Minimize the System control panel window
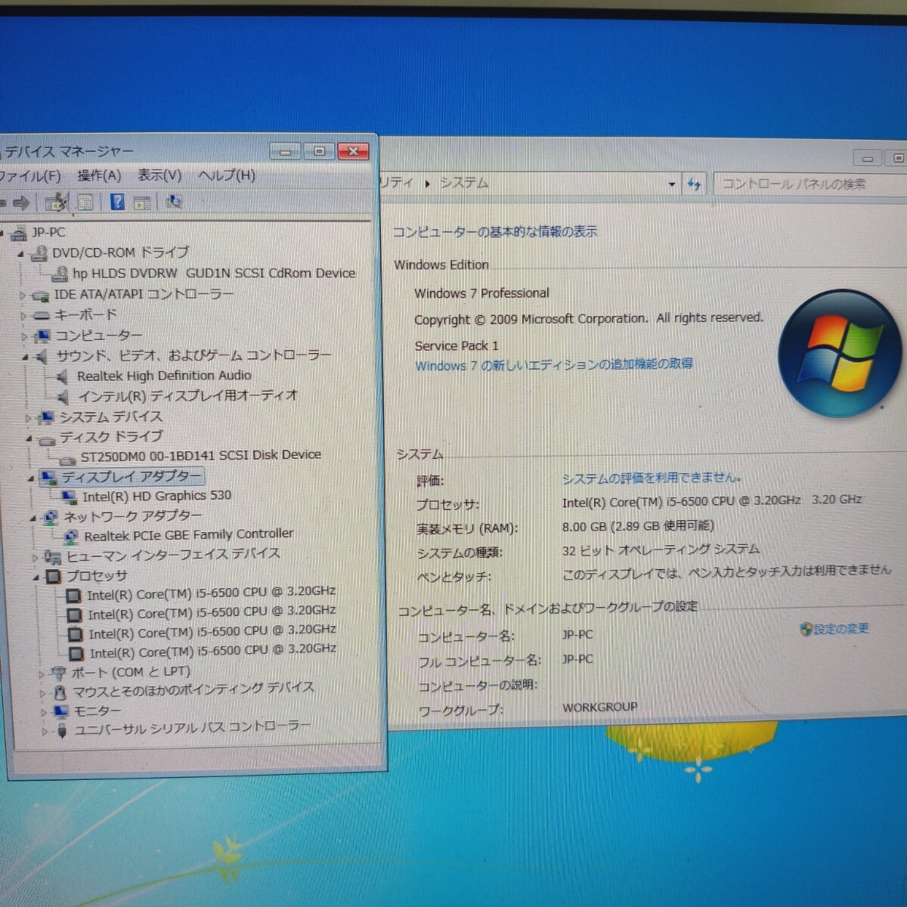The image size is (907, 907). click(x=868, y=159)
